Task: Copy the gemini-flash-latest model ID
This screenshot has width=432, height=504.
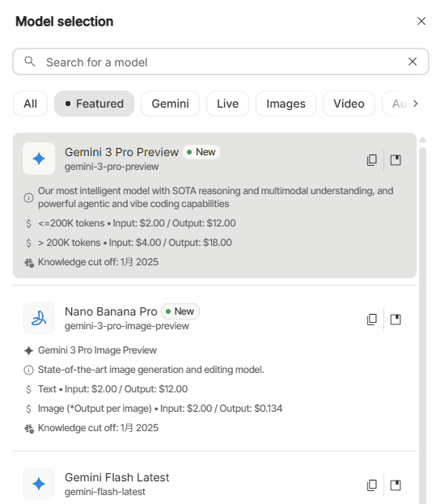Action: click(x=372, y=485)
